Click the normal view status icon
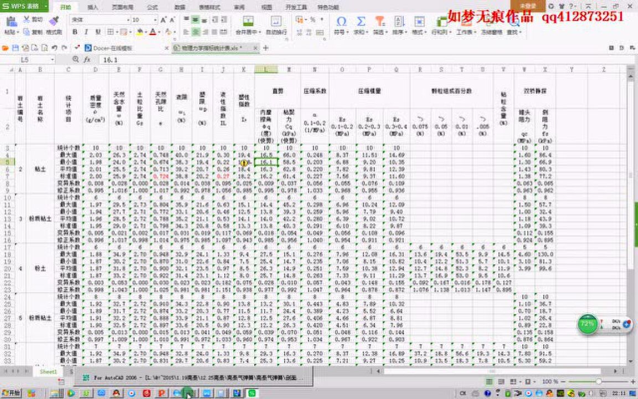 [490, 381]
